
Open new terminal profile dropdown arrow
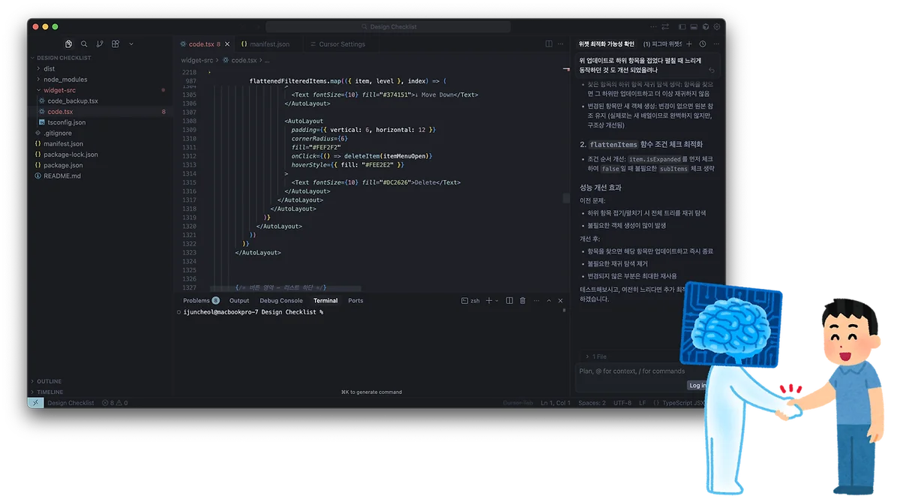(x=496, y=301)
